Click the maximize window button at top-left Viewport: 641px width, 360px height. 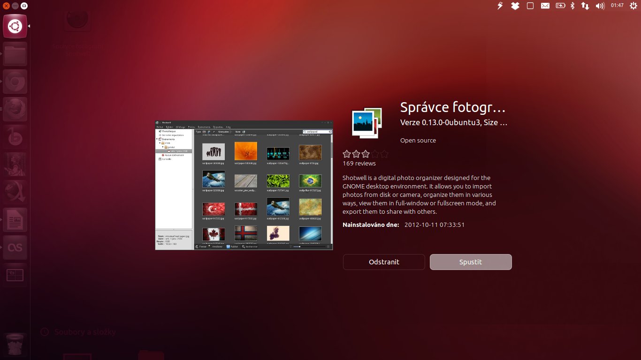point(24,6)
